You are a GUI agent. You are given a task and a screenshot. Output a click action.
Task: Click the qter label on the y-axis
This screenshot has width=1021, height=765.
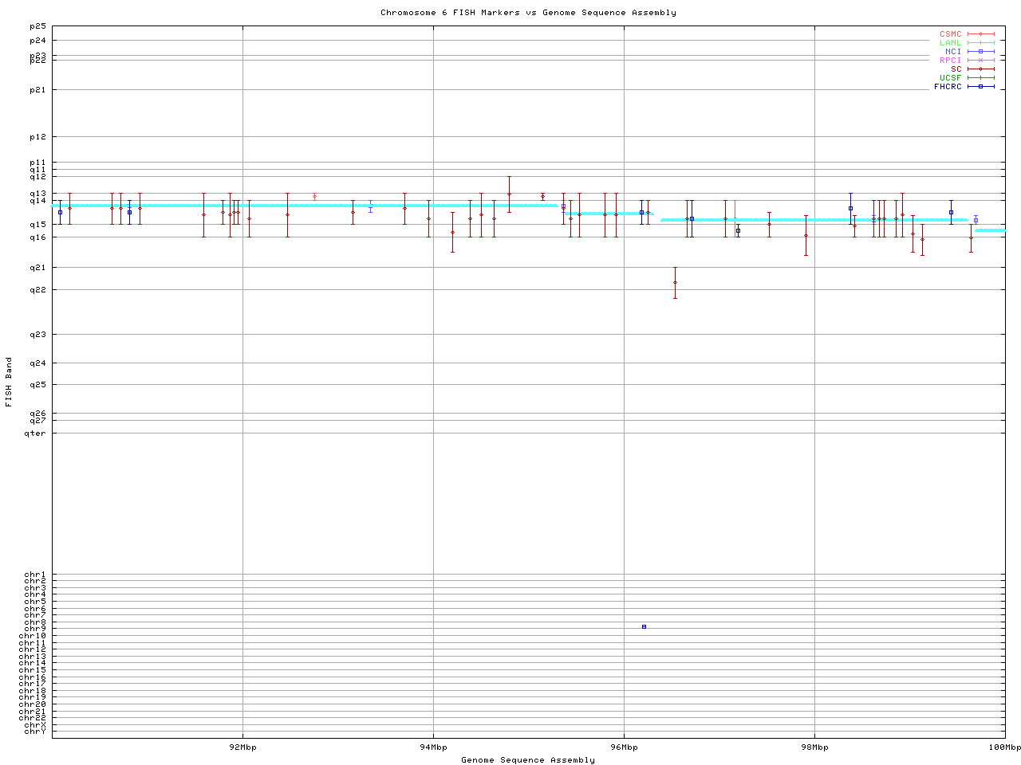click(35, 433)
